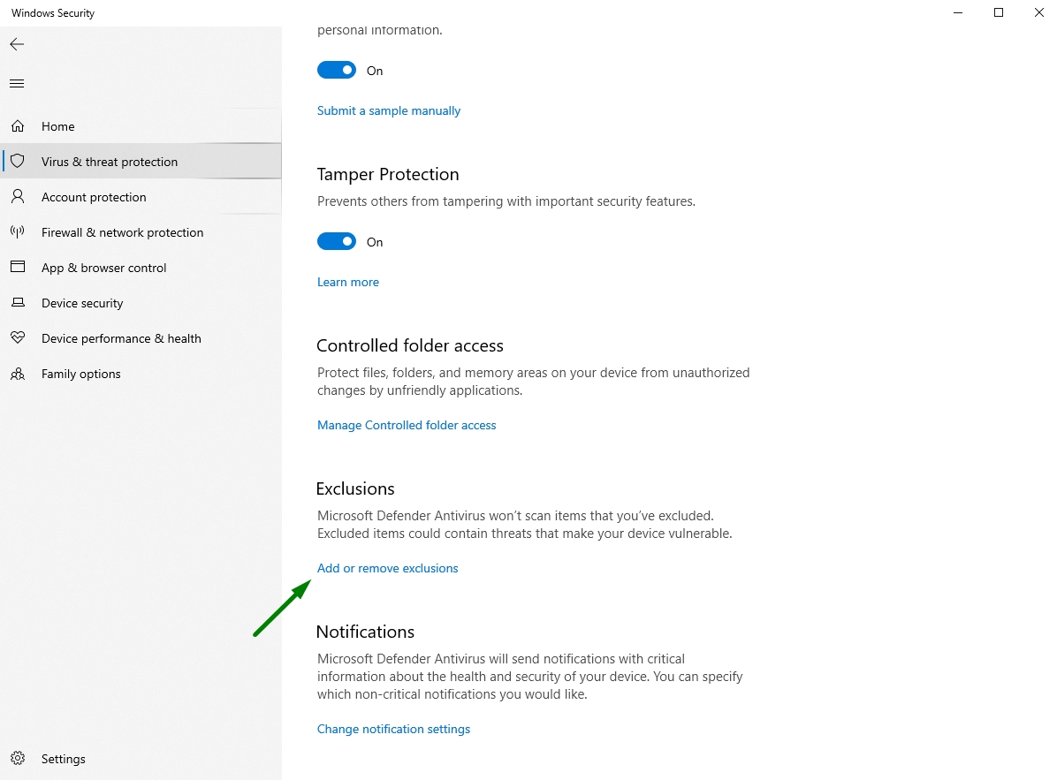1057x780 pixels.
Task: Open Settings at sidebar bottom
Action: point(141,759)
